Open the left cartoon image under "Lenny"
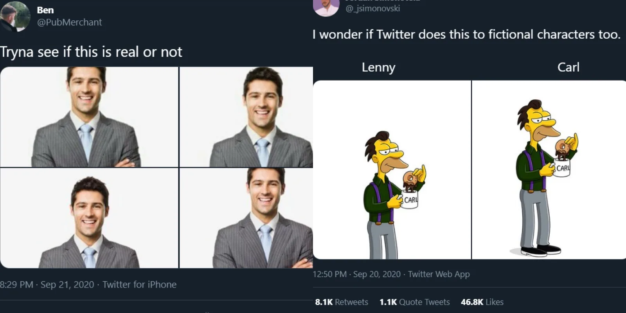This screenshot has height=313, width=626. point(392,170)
